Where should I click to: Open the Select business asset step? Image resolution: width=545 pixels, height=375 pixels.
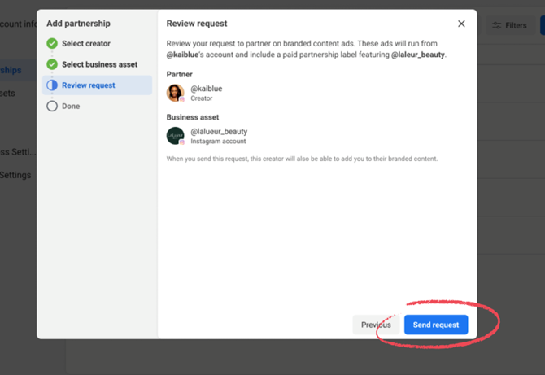point(99,64)
